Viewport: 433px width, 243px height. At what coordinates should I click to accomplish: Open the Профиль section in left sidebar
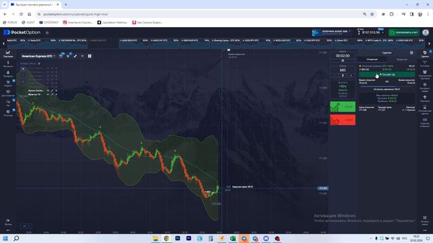7,74
